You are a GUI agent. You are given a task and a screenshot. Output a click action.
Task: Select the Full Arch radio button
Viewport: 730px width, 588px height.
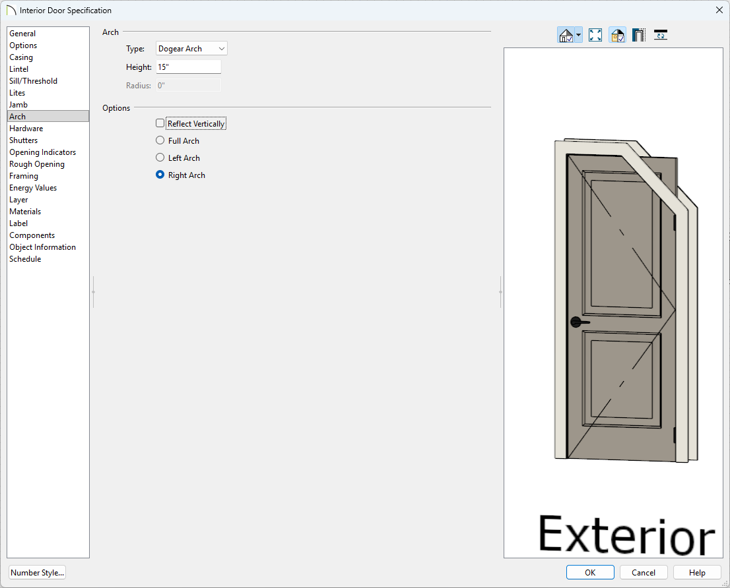[x=160, y=140]
